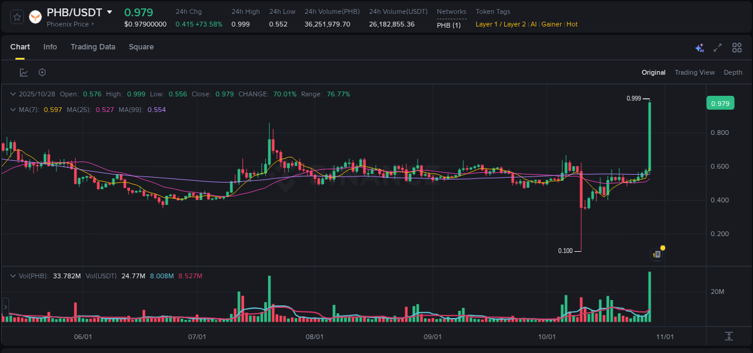The height and width of the screenshot is (353, 753).
Task: Open the Square tab
Action: pos(141,46)
